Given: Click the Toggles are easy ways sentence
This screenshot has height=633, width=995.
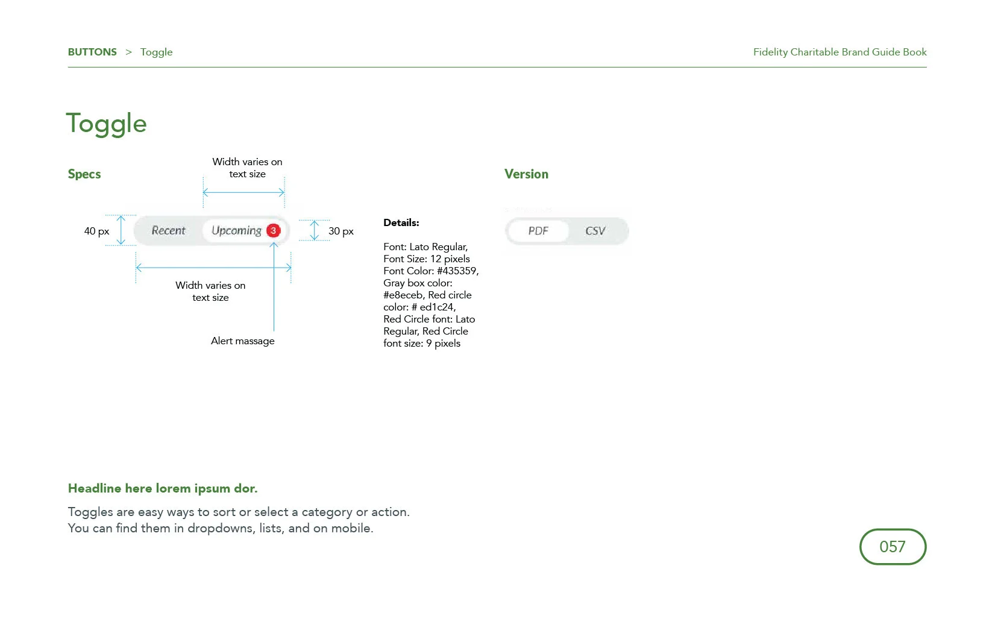Looking at the screenshot, I should (x=239, y=512).
